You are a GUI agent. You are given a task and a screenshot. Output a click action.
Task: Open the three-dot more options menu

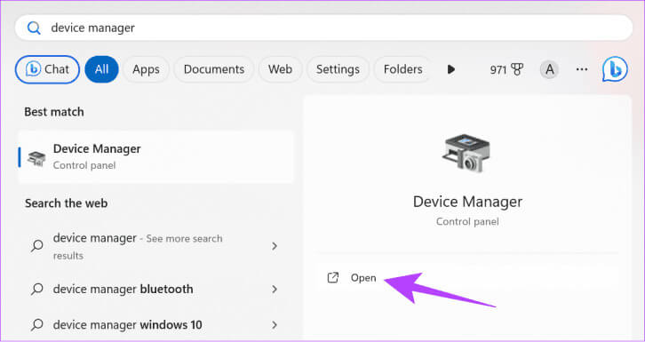point(582,69)
